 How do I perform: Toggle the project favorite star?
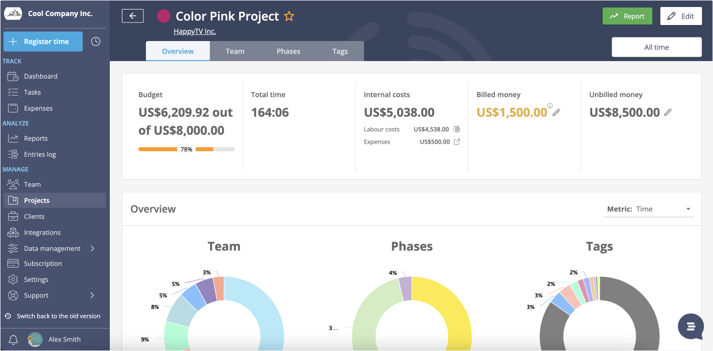pos(289,16)
